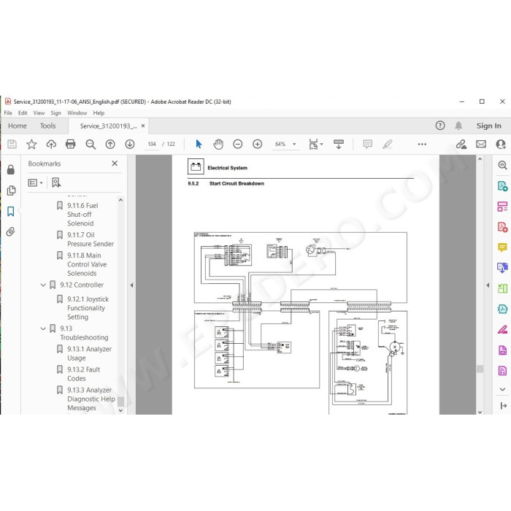Collapse the right tools pane arrow
This screenshot has width=511, height=511.
(488, 285)
